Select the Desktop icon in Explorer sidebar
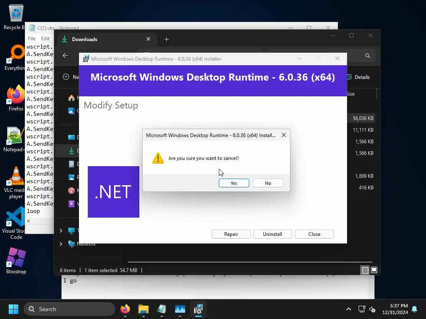The width and height of the screenshot is (426, 319). pos(71,137)
